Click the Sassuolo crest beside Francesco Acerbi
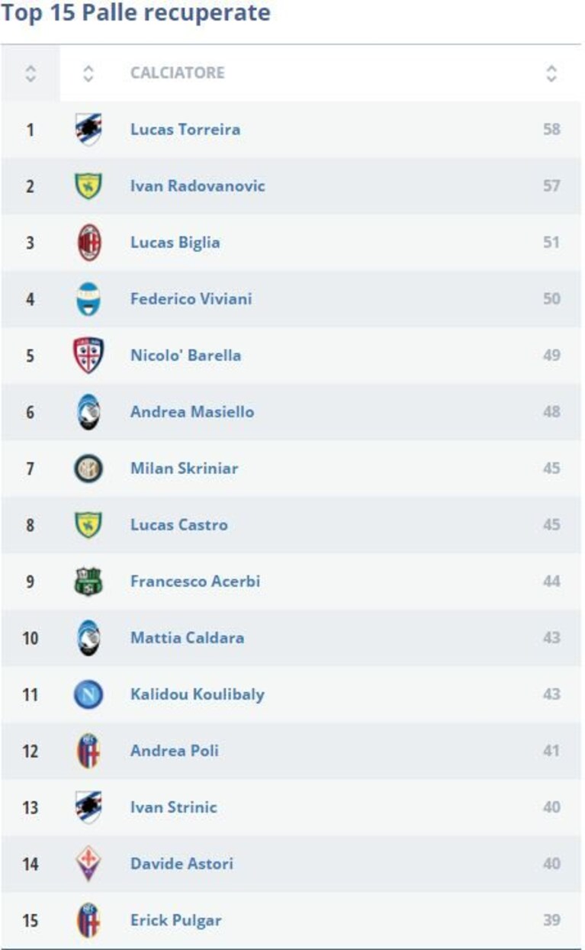The width and height of the screenshot is (585, 950). point(88,581)
